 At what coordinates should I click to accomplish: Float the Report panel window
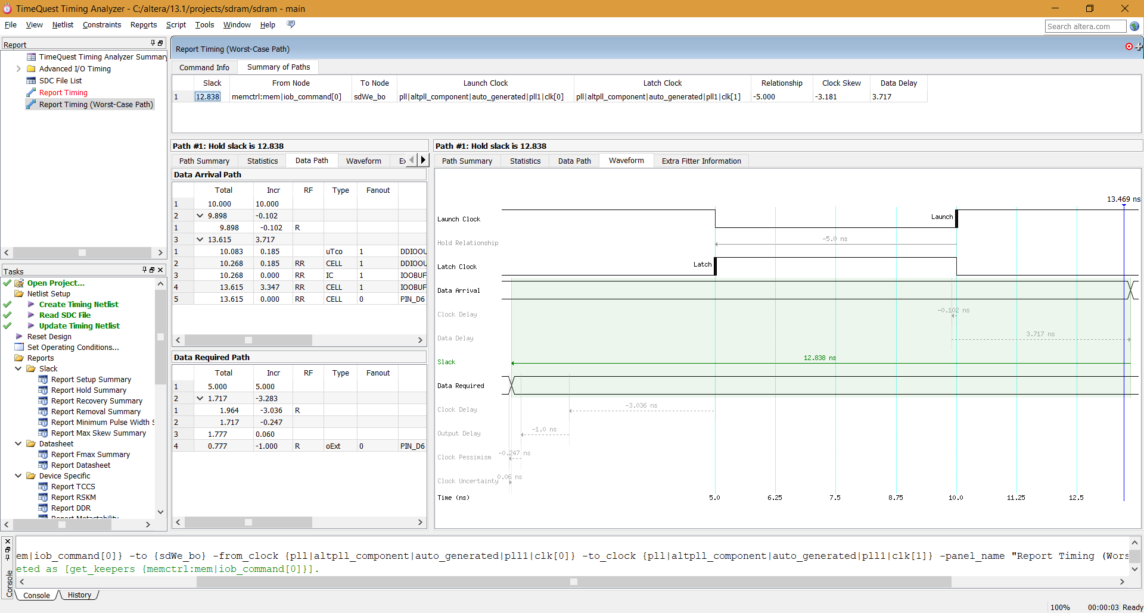click(160, 43)
